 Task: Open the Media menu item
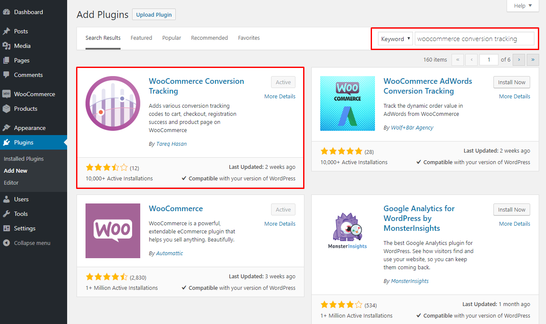point(33,46)
